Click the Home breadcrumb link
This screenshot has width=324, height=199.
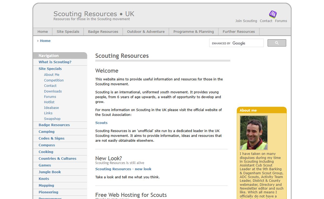click(x=45, y=41)
